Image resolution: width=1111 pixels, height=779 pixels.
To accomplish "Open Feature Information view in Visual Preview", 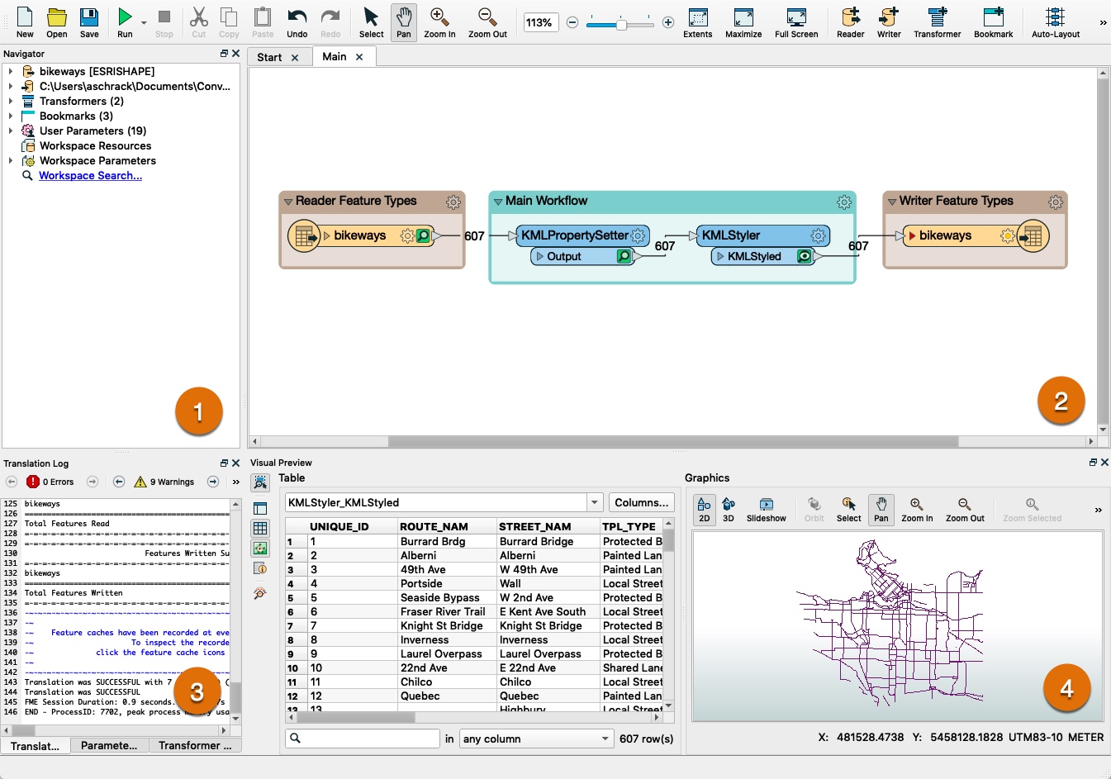I will (x=260, y=568).
